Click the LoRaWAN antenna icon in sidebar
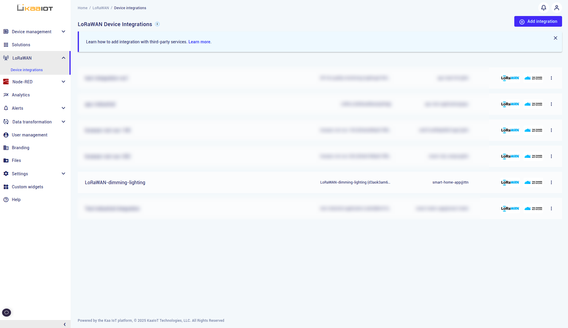 coord(6,58)
